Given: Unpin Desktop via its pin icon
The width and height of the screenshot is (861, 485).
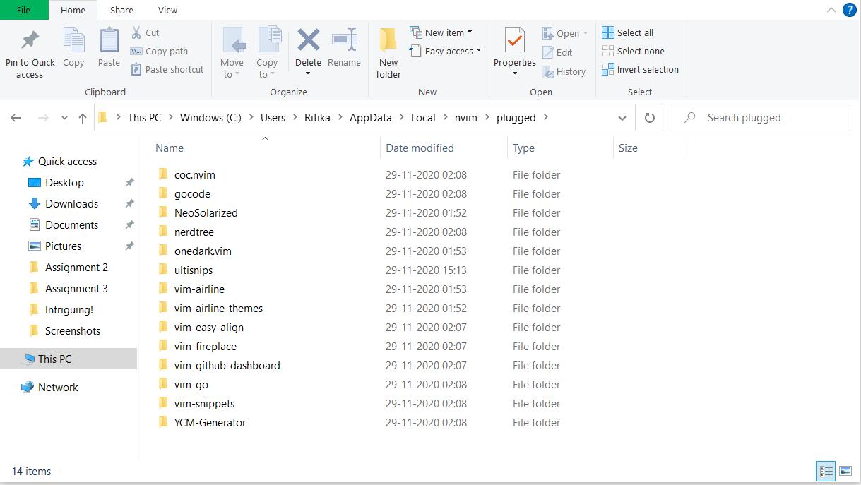Looking at the screenshot, I should coord(129,182).
